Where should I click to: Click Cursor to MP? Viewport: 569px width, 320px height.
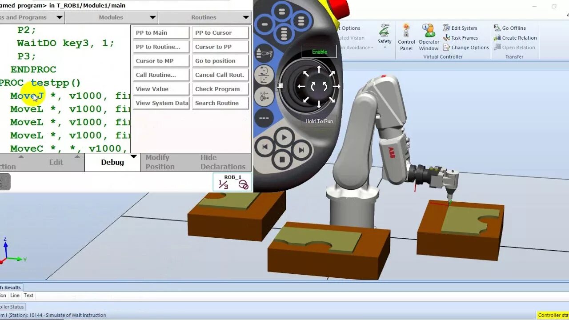tap(161, 61)
